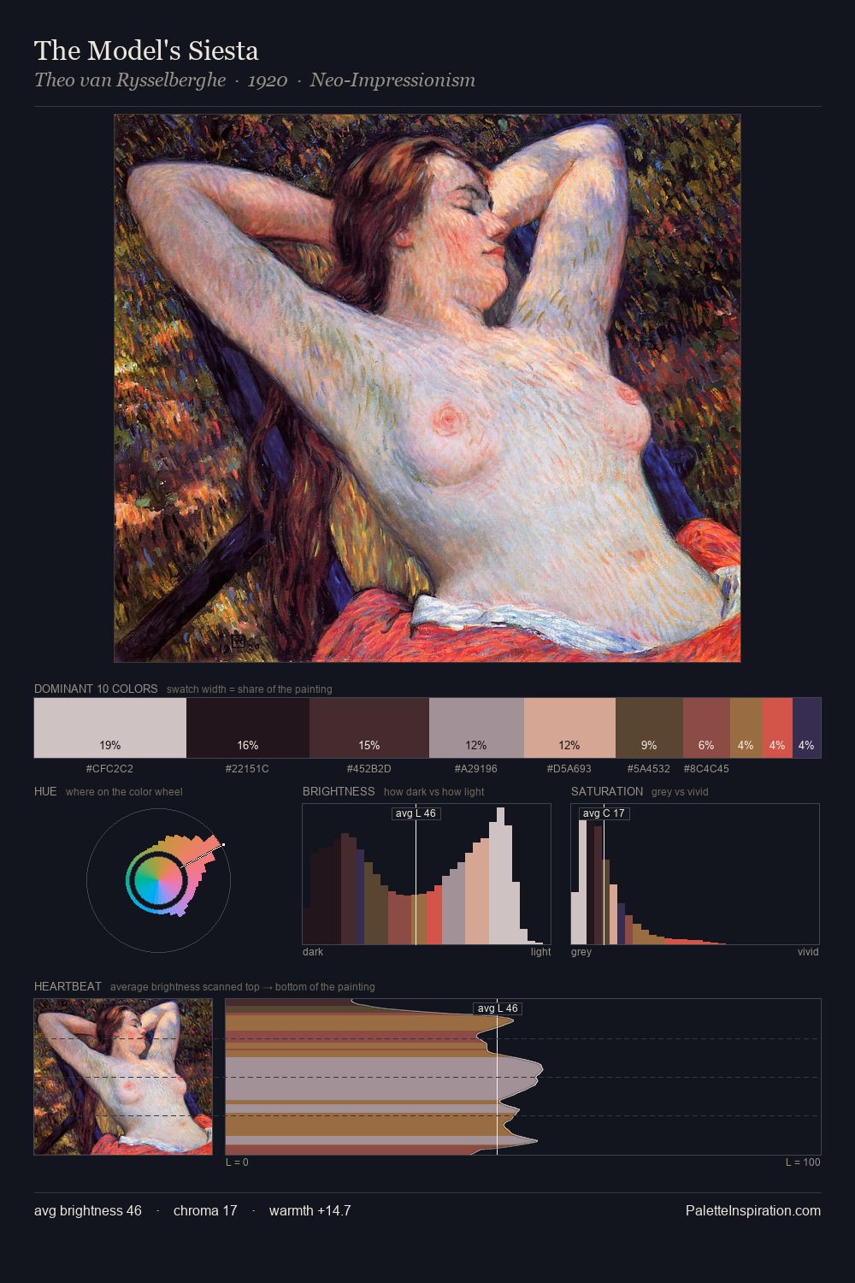Click the hex code #A29196 text

475,768
